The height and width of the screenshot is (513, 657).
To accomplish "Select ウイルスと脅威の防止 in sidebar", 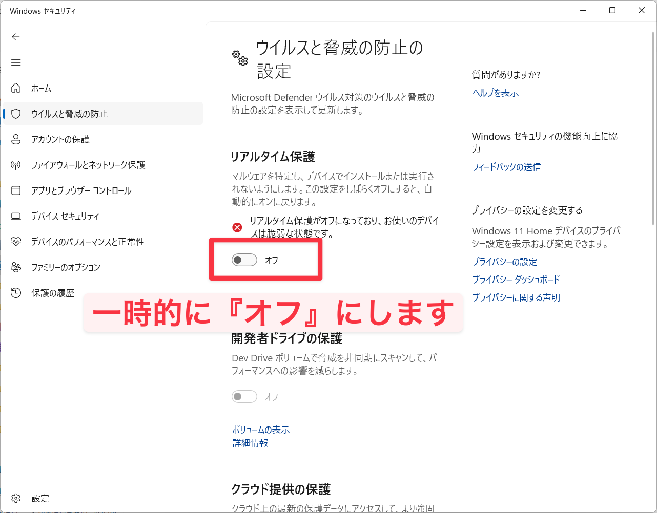I will (x=102, y=114).
